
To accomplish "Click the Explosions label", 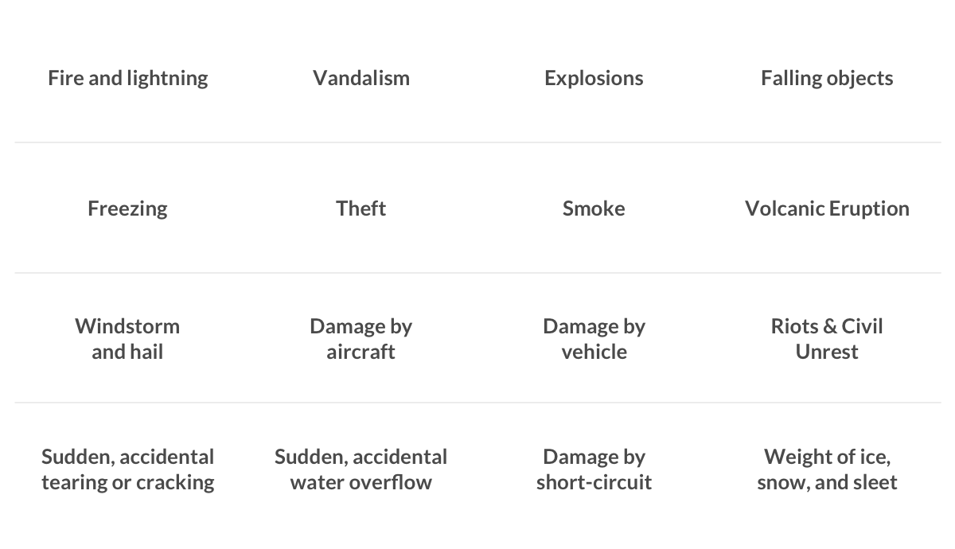I will [x=594, y=78].
